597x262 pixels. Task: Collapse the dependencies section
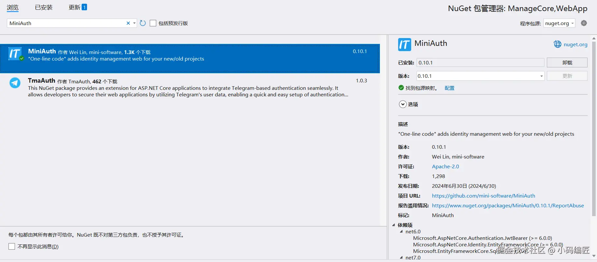click(394, 225)
